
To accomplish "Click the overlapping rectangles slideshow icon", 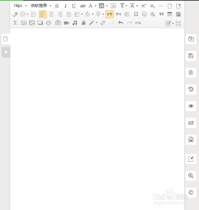I will pyautogui.click(x=40, y=23).
